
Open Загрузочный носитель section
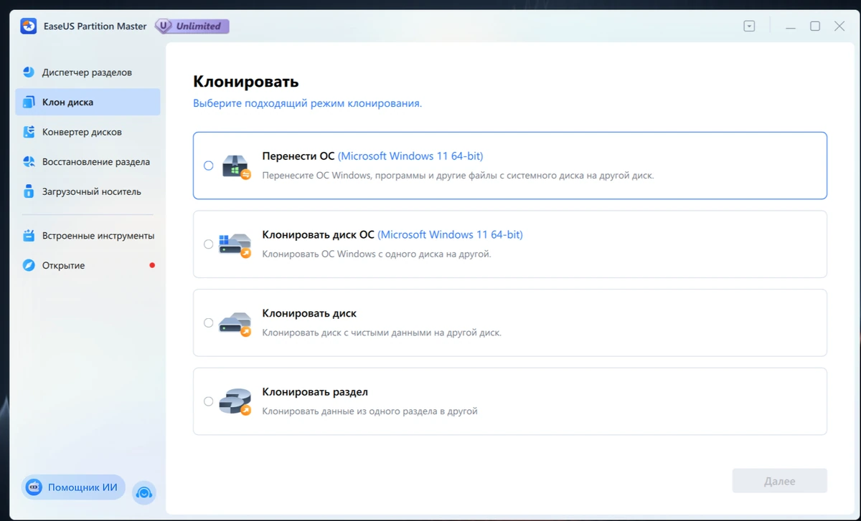[88, 192]
